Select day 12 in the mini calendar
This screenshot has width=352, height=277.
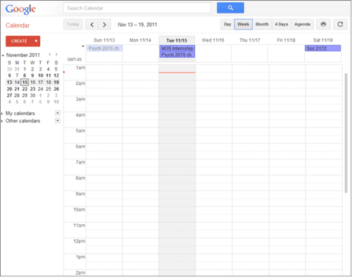point(56,75)
